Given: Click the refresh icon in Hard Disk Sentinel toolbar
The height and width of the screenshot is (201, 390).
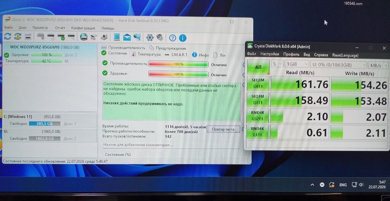Looking at the screenshot, I should 8,37.
